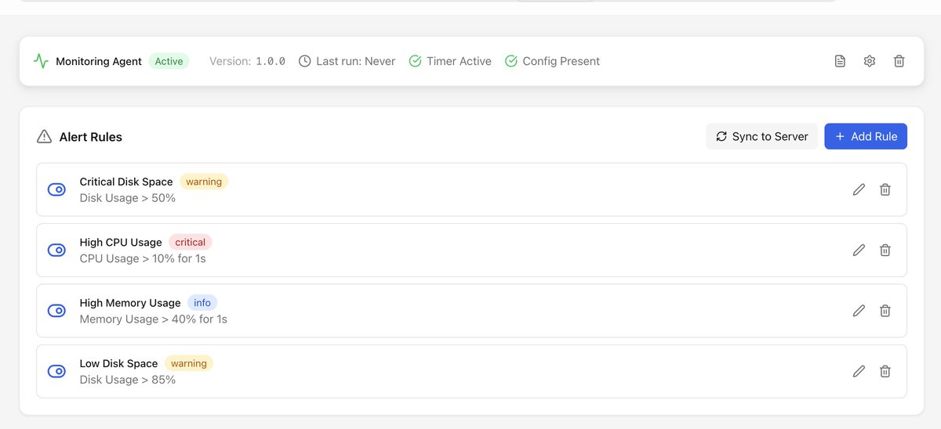
Task: Click the 'Last run: Never' text
Action: click(x=356, y=61)
